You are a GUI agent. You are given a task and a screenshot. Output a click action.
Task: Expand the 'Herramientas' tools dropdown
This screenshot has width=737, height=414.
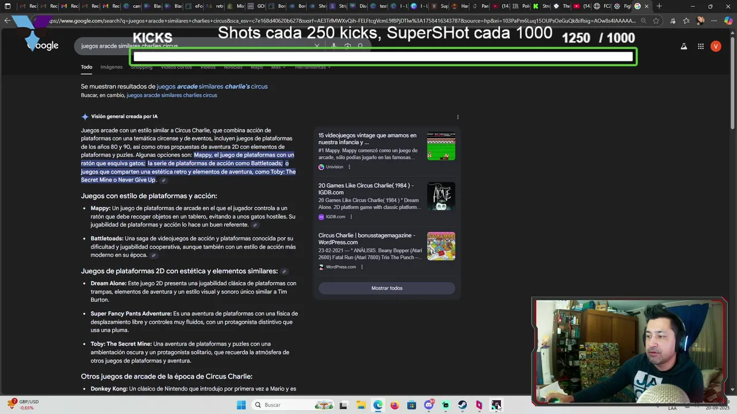click(x=313, y=67)
